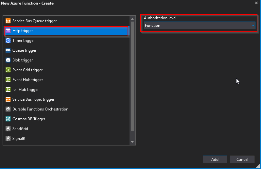Choose Durable Functions Orchestration template
261x169 pixels.
66,109
